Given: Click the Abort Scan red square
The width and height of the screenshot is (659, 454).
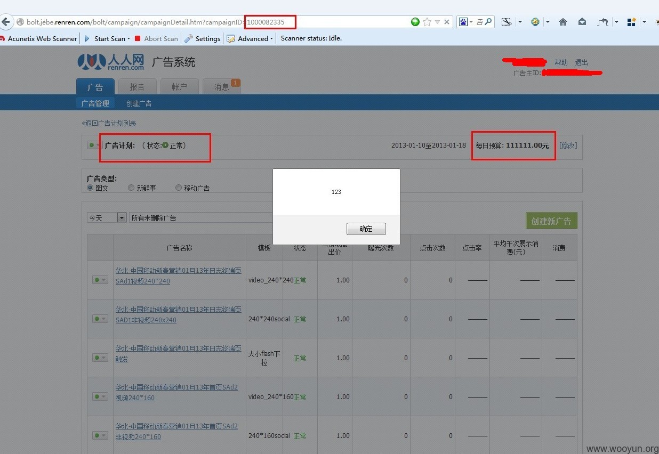Looking at the screenshot, I should (138, 38).
